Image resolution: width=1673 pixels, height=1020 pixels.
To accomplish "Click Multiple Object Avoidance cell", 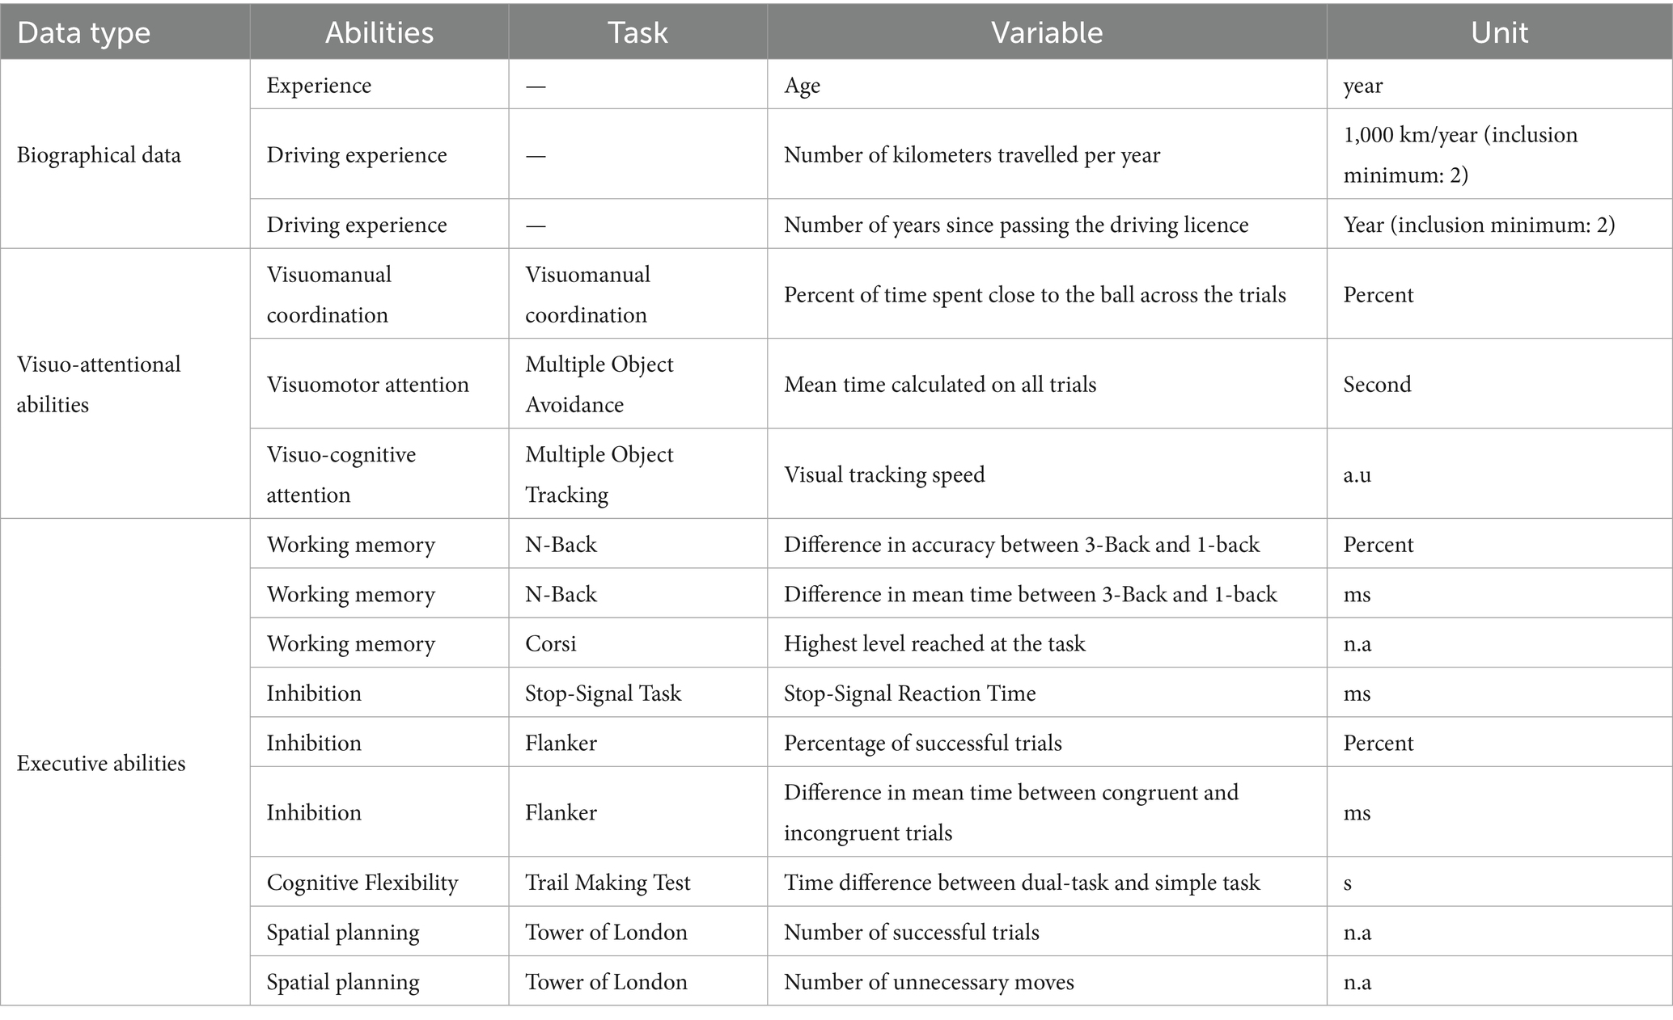I will 599,384.
